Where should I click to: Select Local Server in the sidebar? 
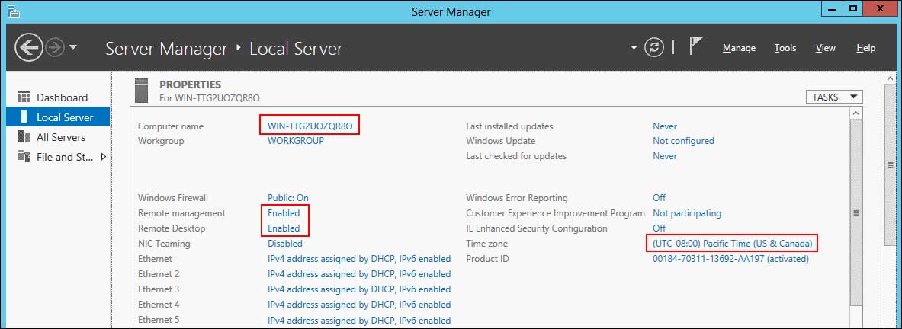pyautogui.click(x=65, y=117)
